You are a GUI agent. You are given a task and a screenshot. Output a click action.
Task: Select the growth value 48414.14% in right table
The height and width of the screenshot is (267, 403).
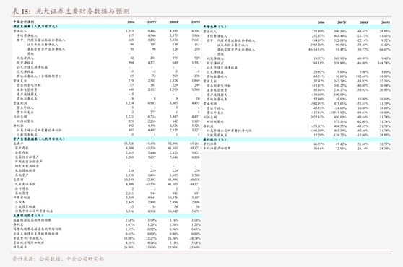pos(316,49)
